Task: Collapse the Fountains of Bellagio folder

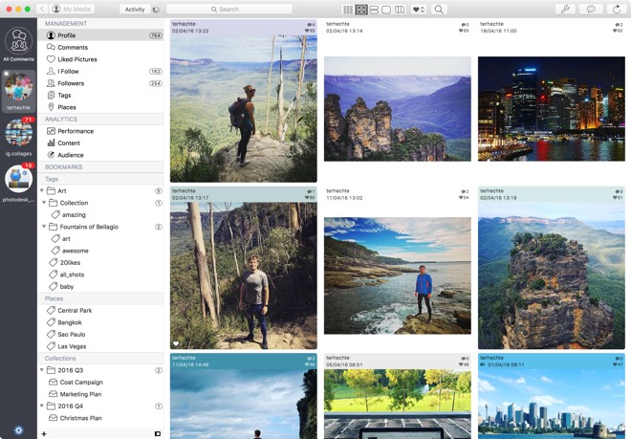Action: coord(44,227)
